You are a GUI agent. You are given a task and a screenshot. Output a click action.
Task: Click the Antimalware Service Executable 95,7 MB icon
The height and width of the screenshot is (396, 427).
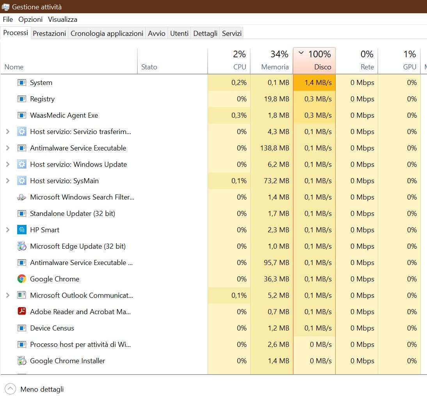pos(22,262)
